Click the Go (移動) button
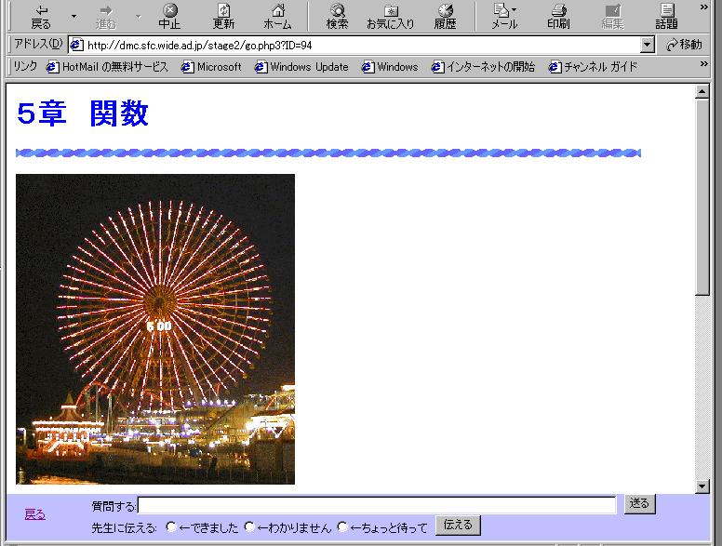 (684, 45)
